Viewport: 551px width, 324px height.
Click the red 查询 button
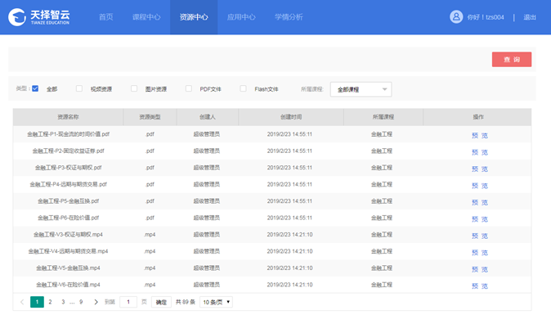coord(512,60)
